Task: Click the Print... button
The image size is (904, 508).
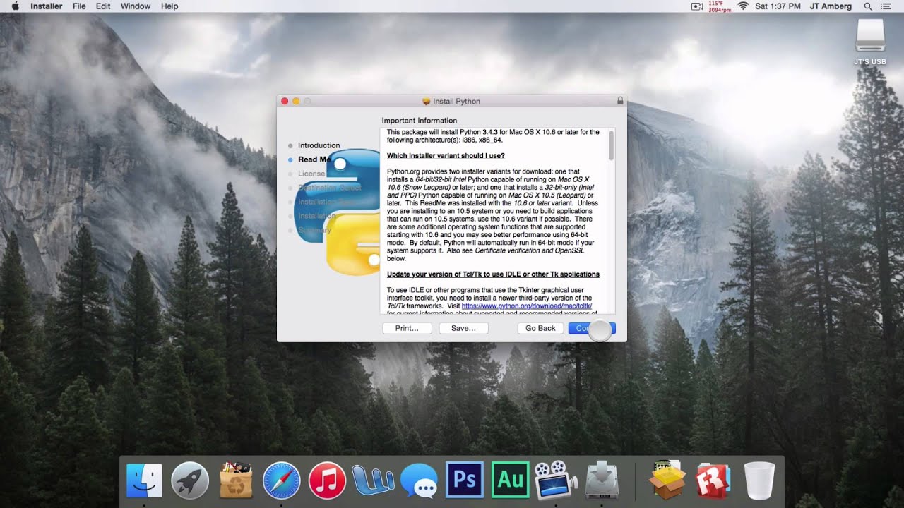Action: click(407, 328)
